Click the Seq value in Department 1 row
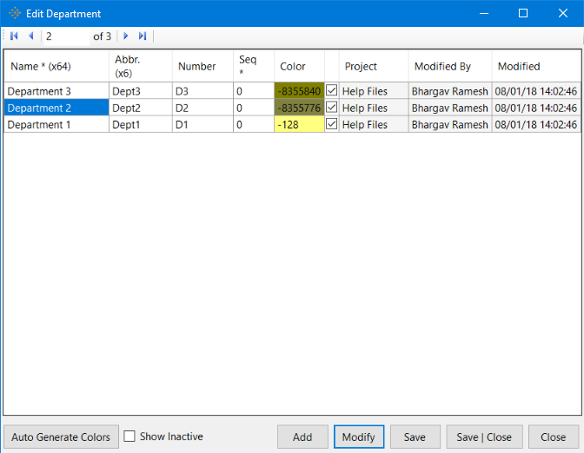This screenshot has height=453, width=584. [x=254, y=124]
